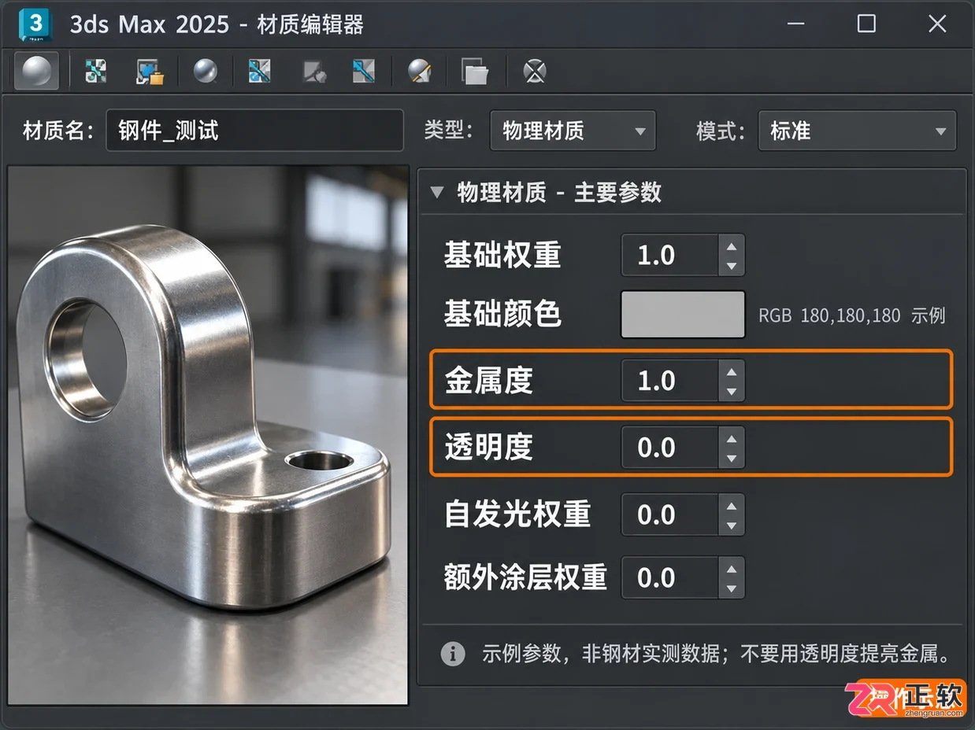Image resolution: width=975 pixels, height=730 pixels.
Task: Click the 额外涂层权重 value field 0.0
Action: 670,577
